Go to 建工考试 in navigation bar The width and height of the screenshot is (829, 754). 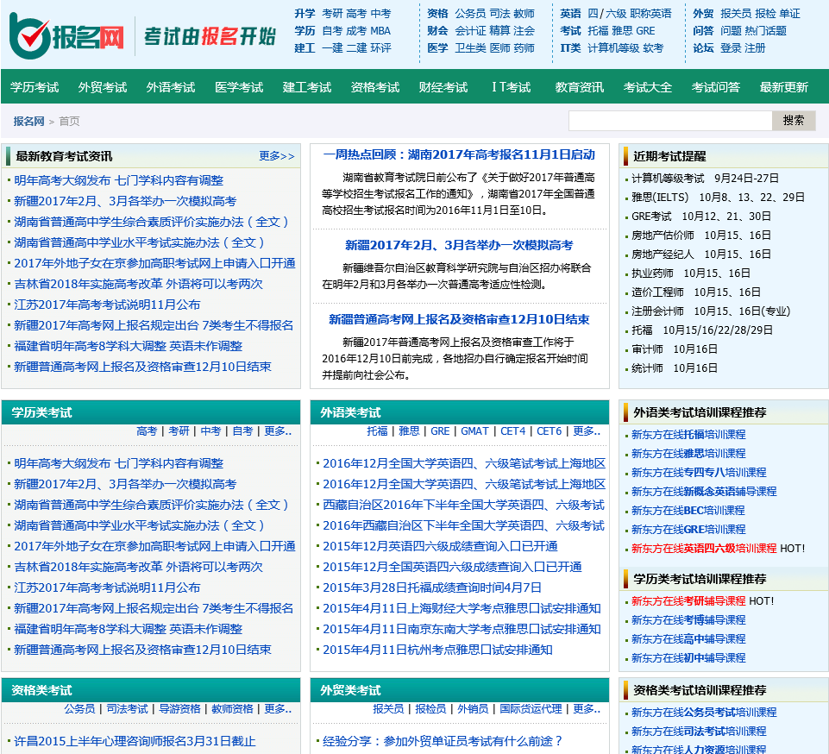(307, 87)
